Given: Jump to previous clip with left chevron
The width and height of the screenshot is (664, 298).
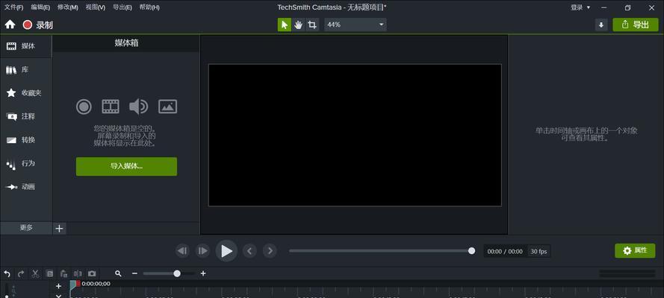Looking at the screenshot, I should point(249,251).
